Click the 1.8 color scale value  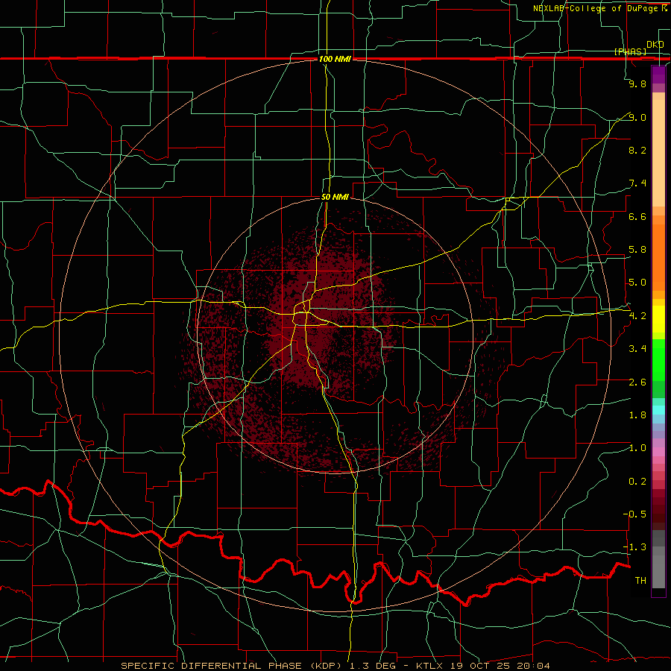click(x=637, y=415)
